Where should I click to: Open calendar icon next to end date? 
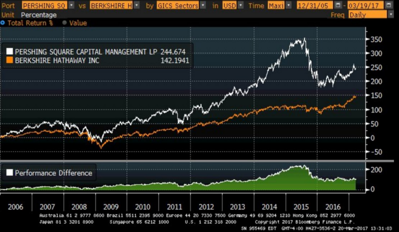[389, 5]
